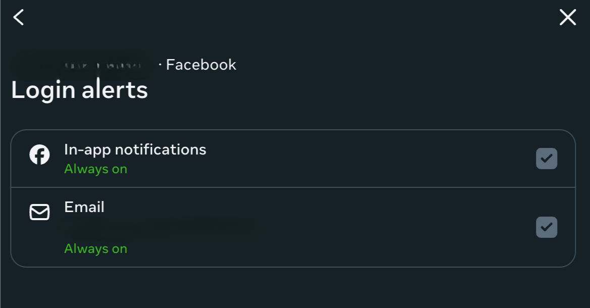Select the Facebook label in the breadcrumb
The height and width of the screenshot is (308, 590).
click(x=201, y=64)
